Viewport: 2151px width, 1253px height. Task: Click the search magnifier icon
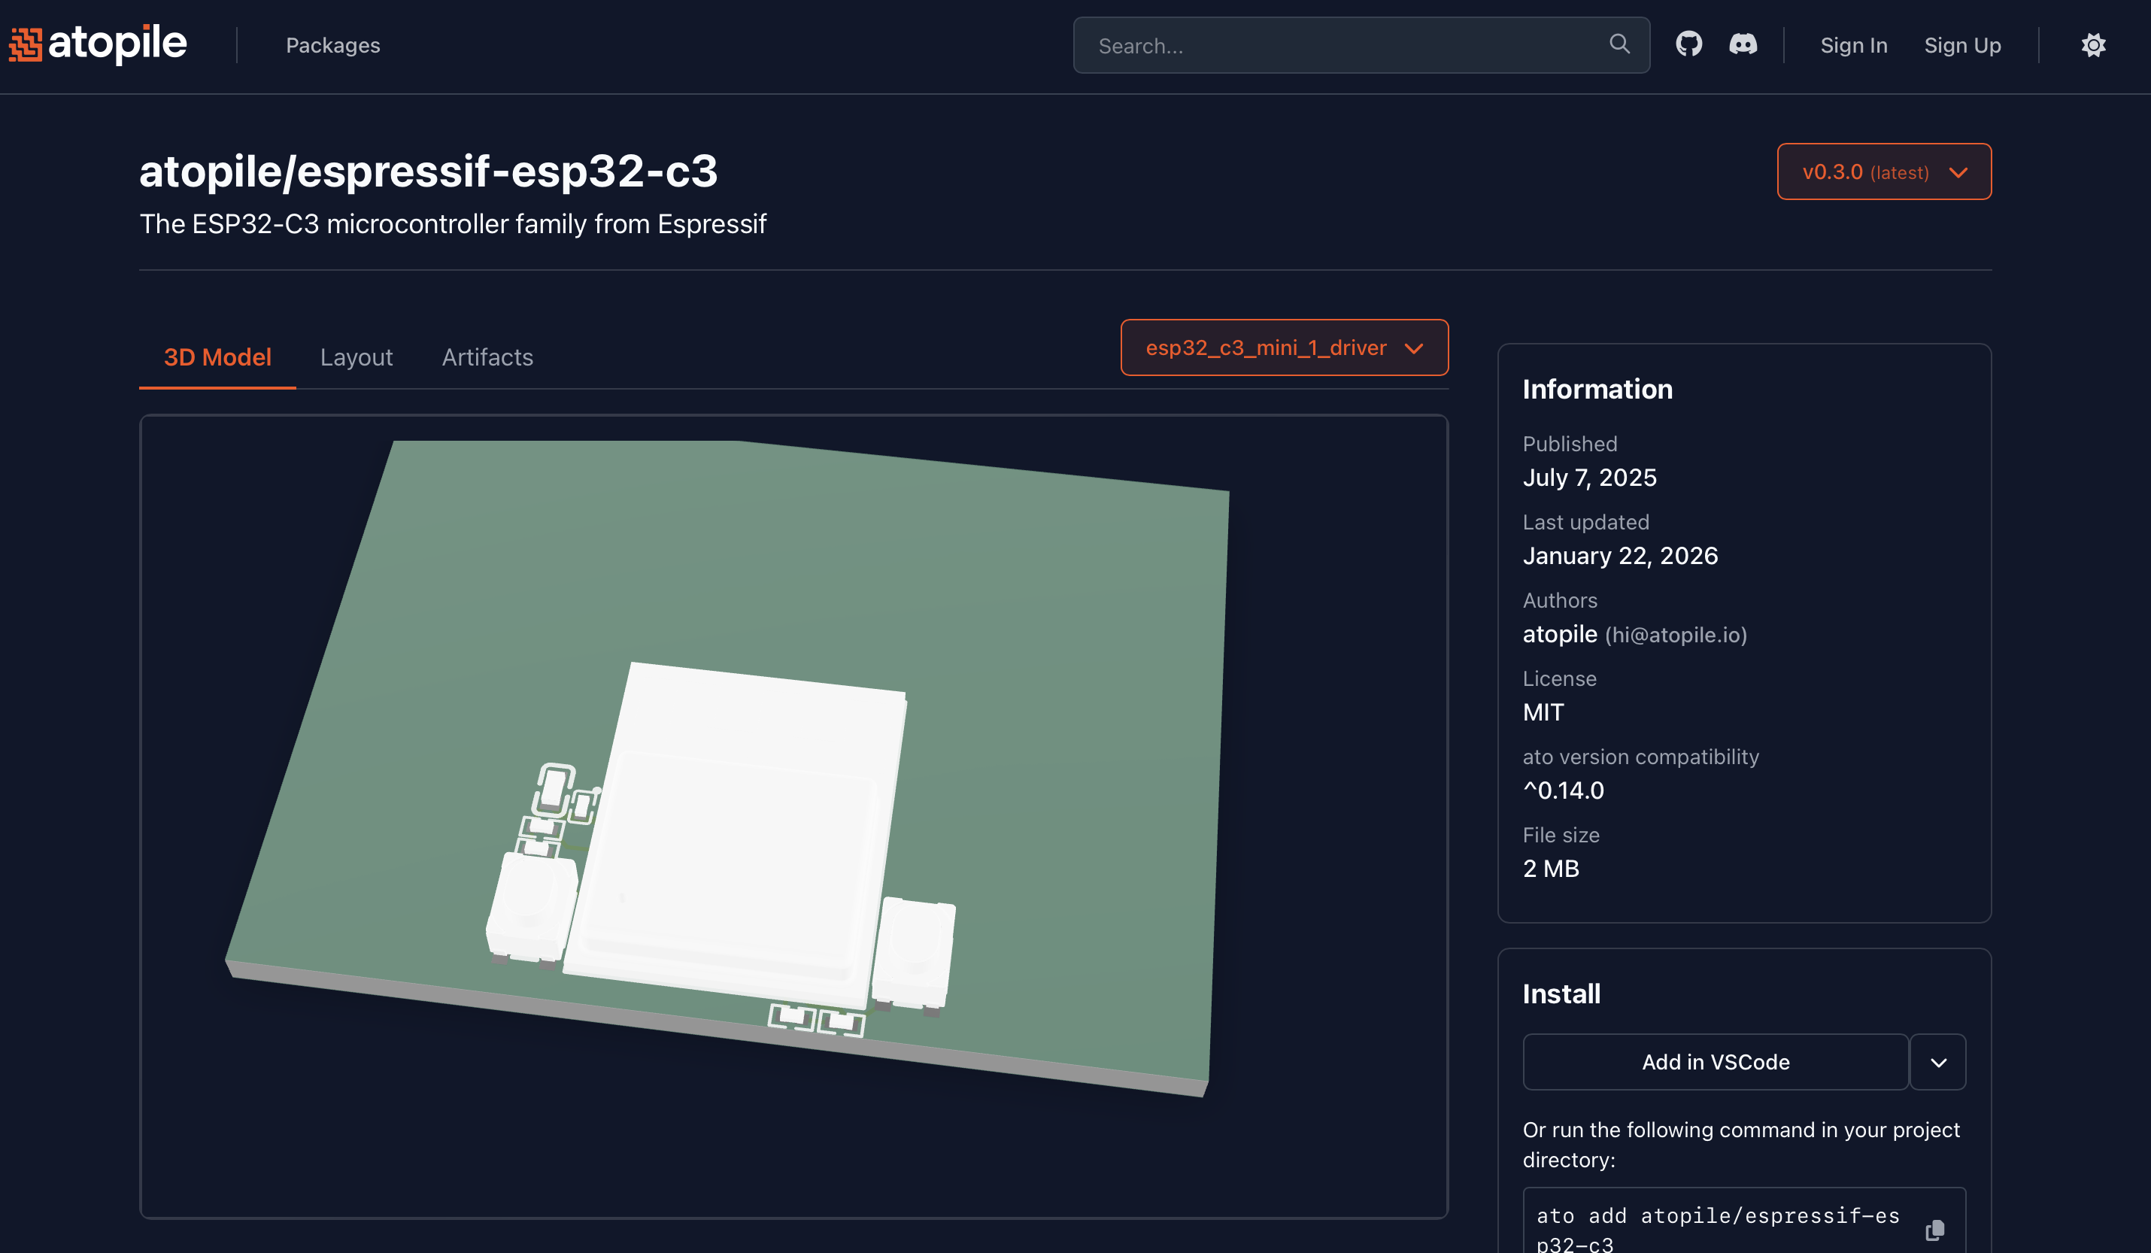(1619, 44)
